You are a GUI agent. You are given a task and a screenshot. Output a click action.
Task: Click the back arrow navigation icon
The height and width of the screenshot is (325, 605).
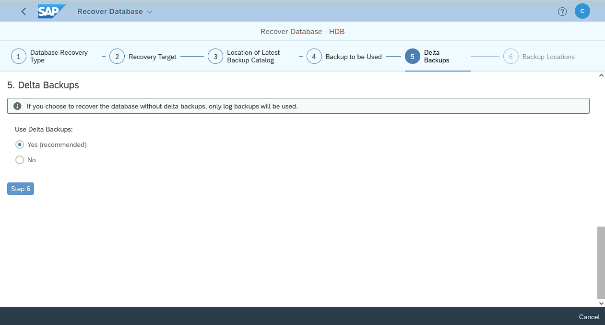[x=24, y=12]
